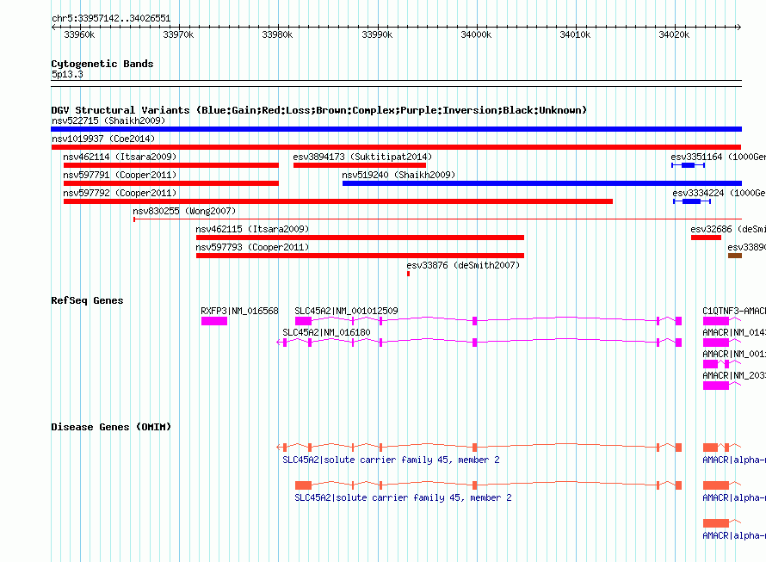Image resolution: width=766 pixels, height=562 pixels.
Task: Select the orange OMIM SLC45A2 transcript with arrow end
Action: [479, 448]
